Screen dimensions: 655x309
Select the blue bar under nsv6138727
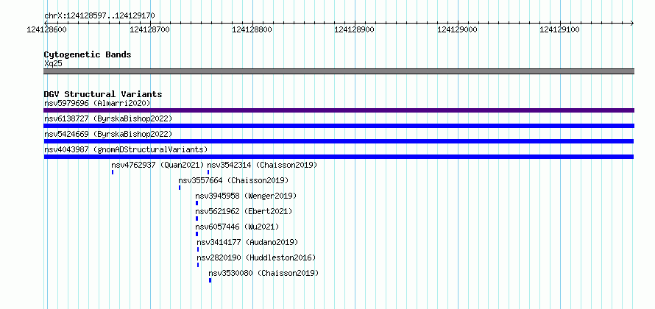(339, 126)
